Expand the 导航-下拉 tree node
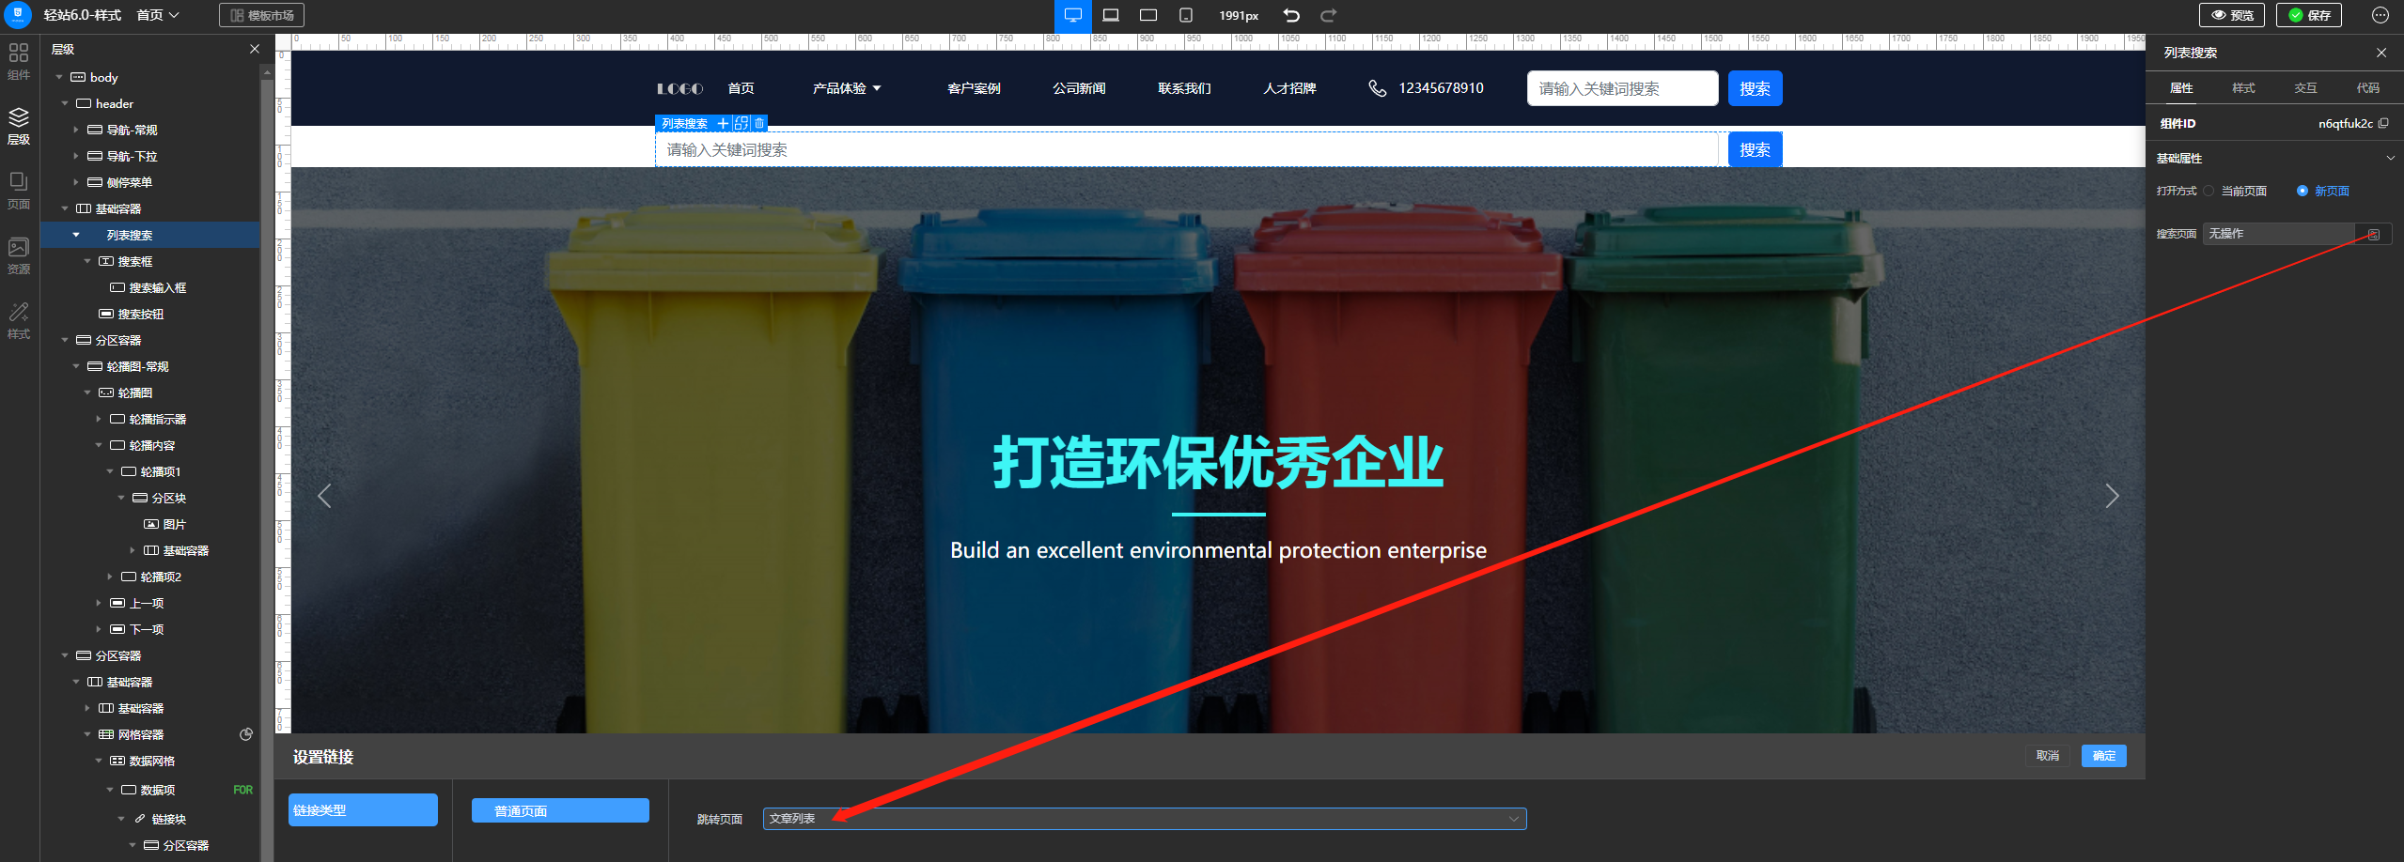The width and height of the screenshot is (2404, 862). 76,157
